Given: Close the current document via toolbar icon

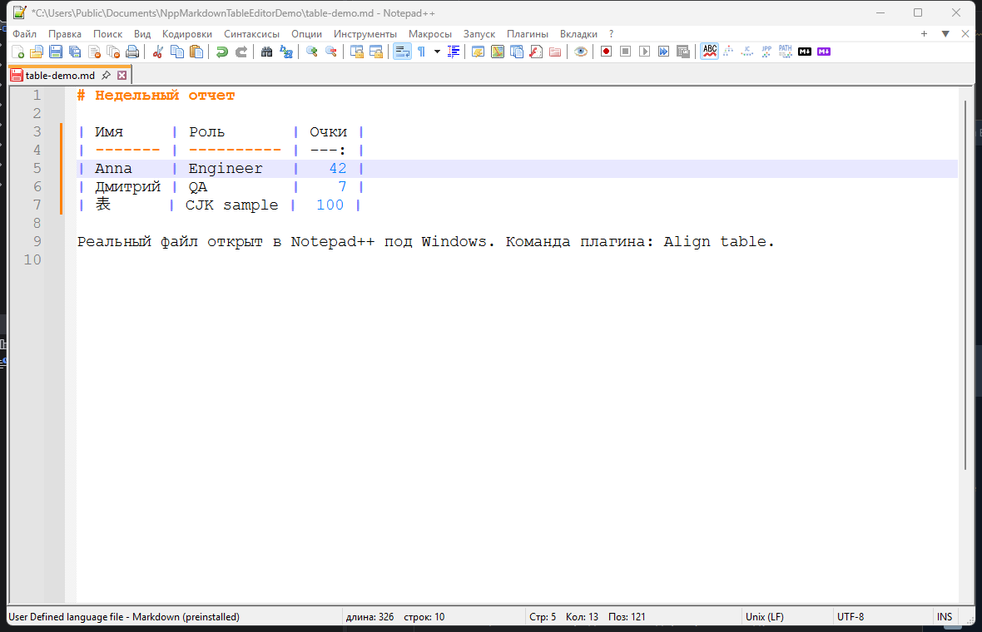Looking at the screenshot, I should 95,52.
